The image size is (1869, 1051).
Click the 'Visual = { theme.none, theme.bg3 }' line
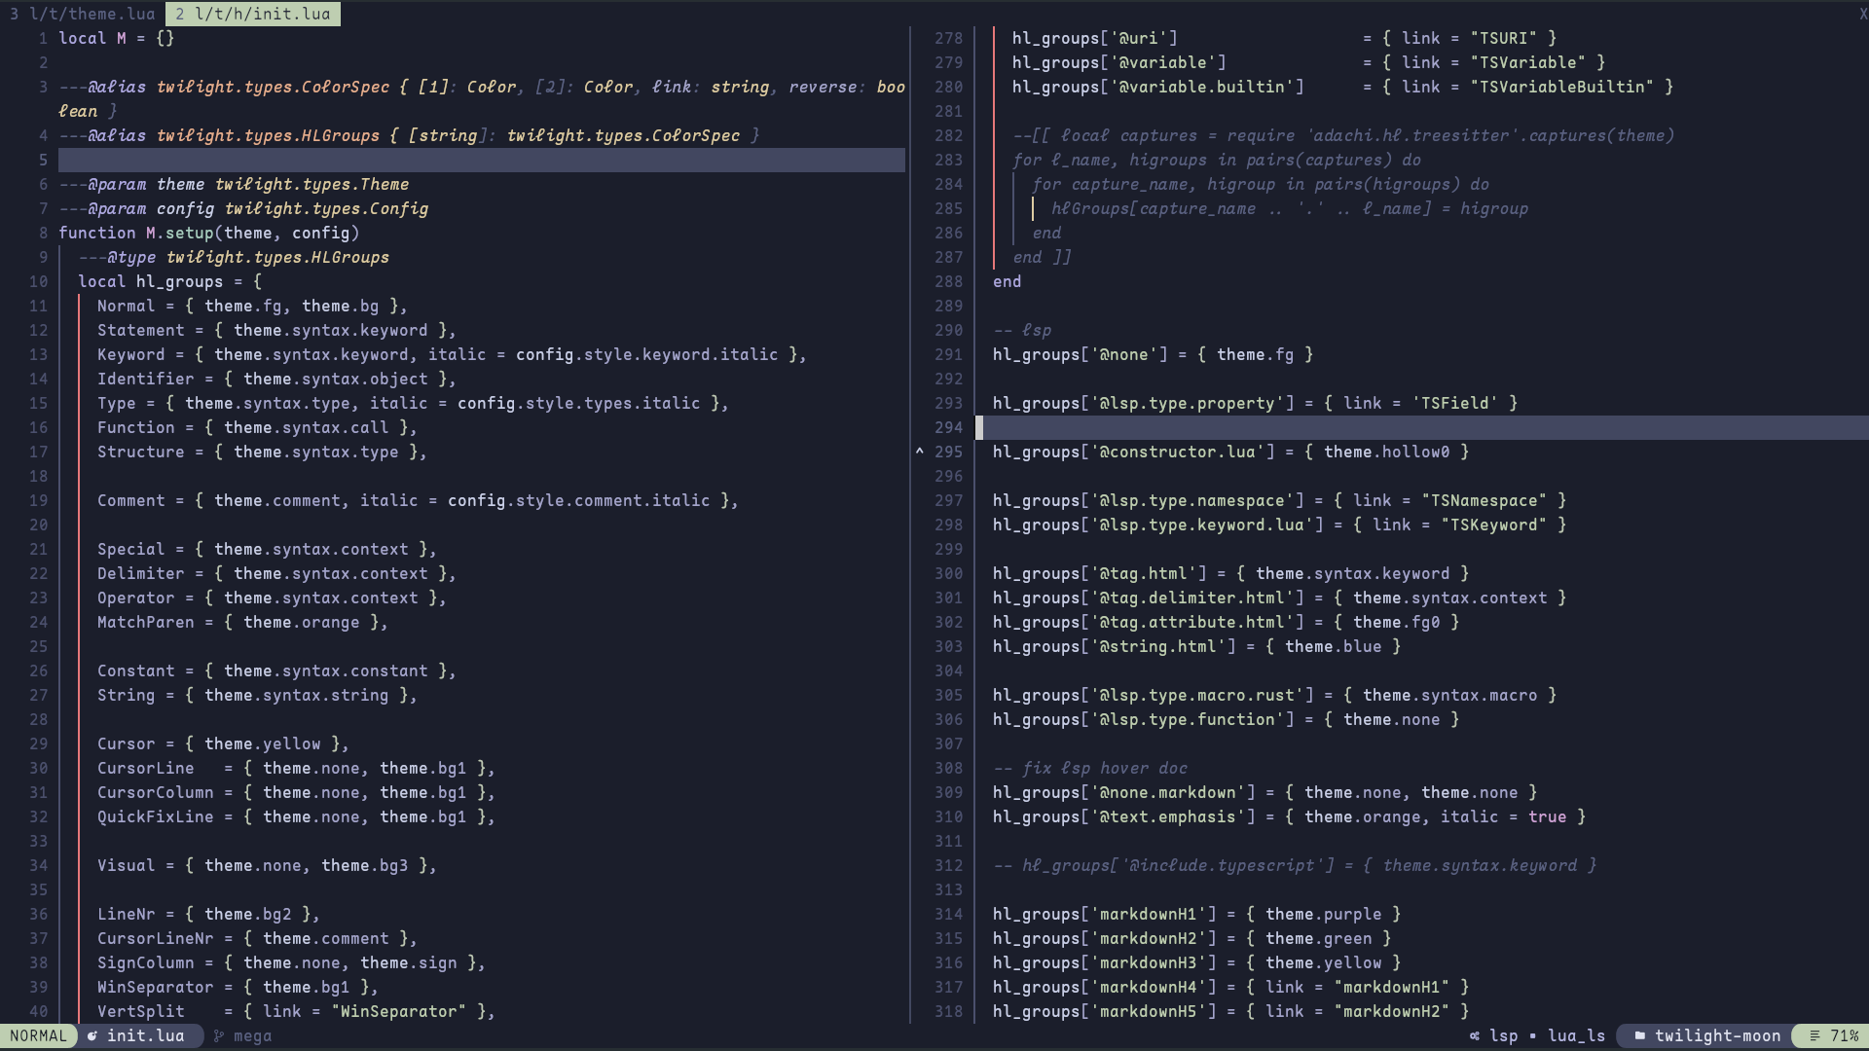pos(267,865)
